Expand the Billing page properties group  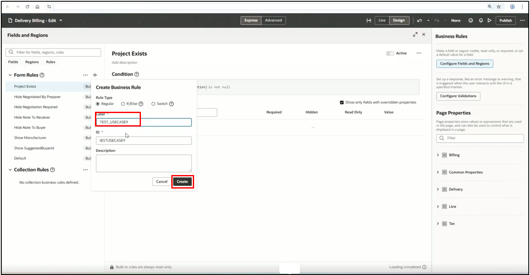(438, 155)
